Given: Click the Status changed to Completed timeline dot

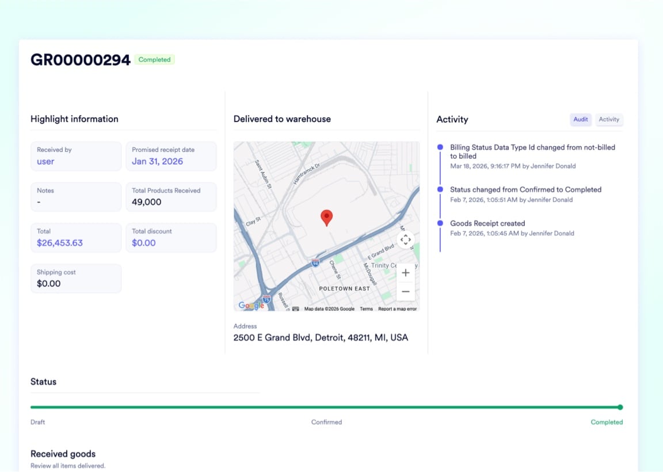Looking at the screenshot, I should coord(440,189).
